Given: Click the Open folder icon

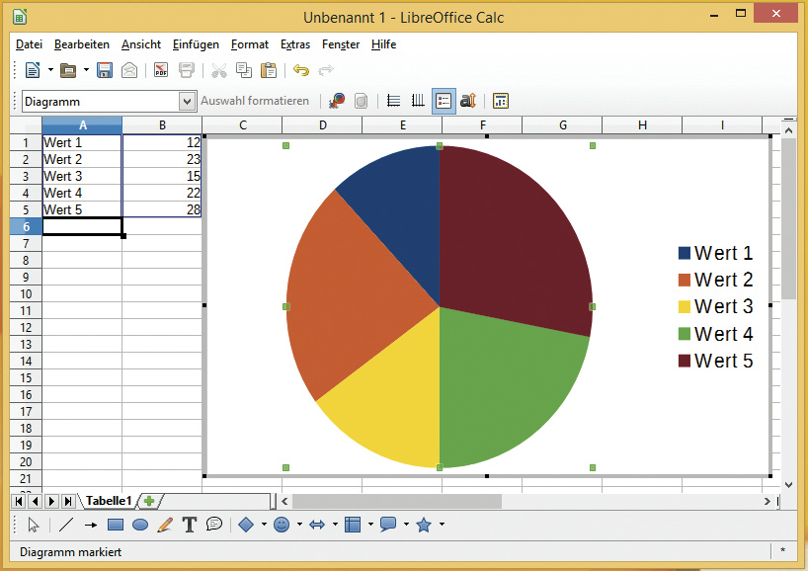Looking at the screenshot, I should [x=68, y=70].
